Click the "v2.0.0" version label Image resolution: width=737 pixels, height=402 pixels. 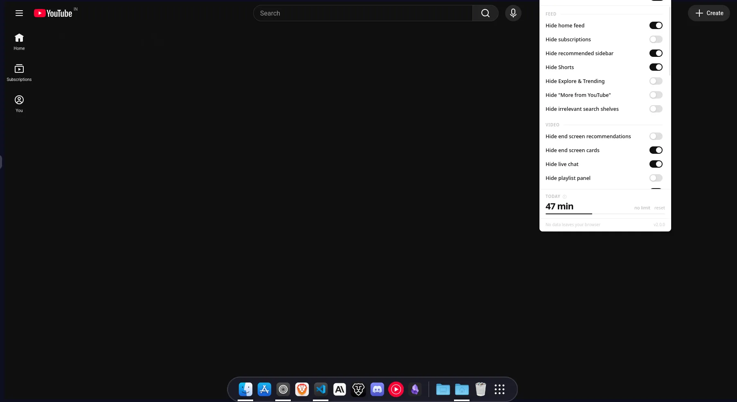(x=659, y=225)
